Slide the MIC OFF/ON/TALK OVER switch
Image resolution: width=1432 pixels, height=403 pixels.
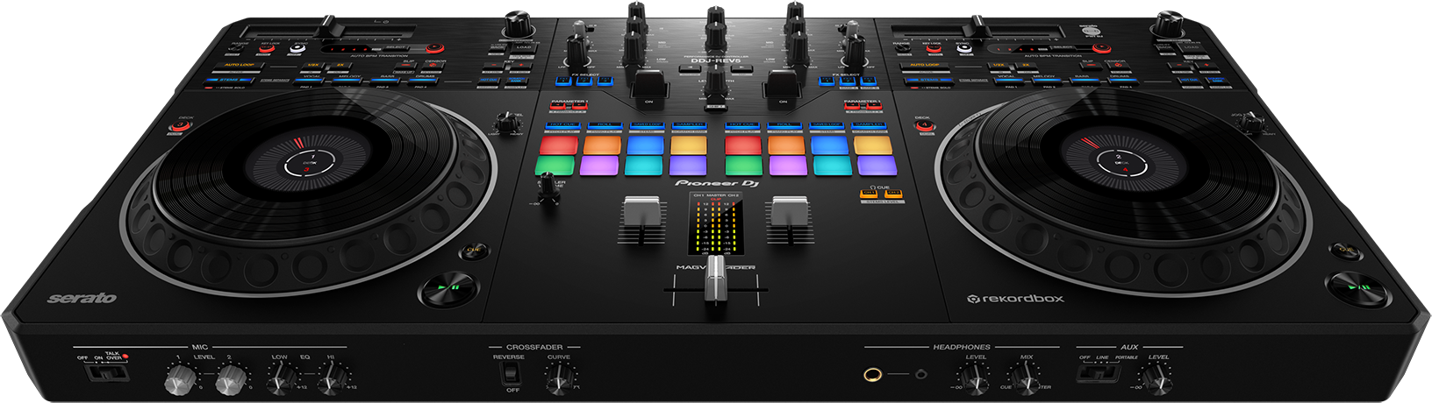(106, 372)
